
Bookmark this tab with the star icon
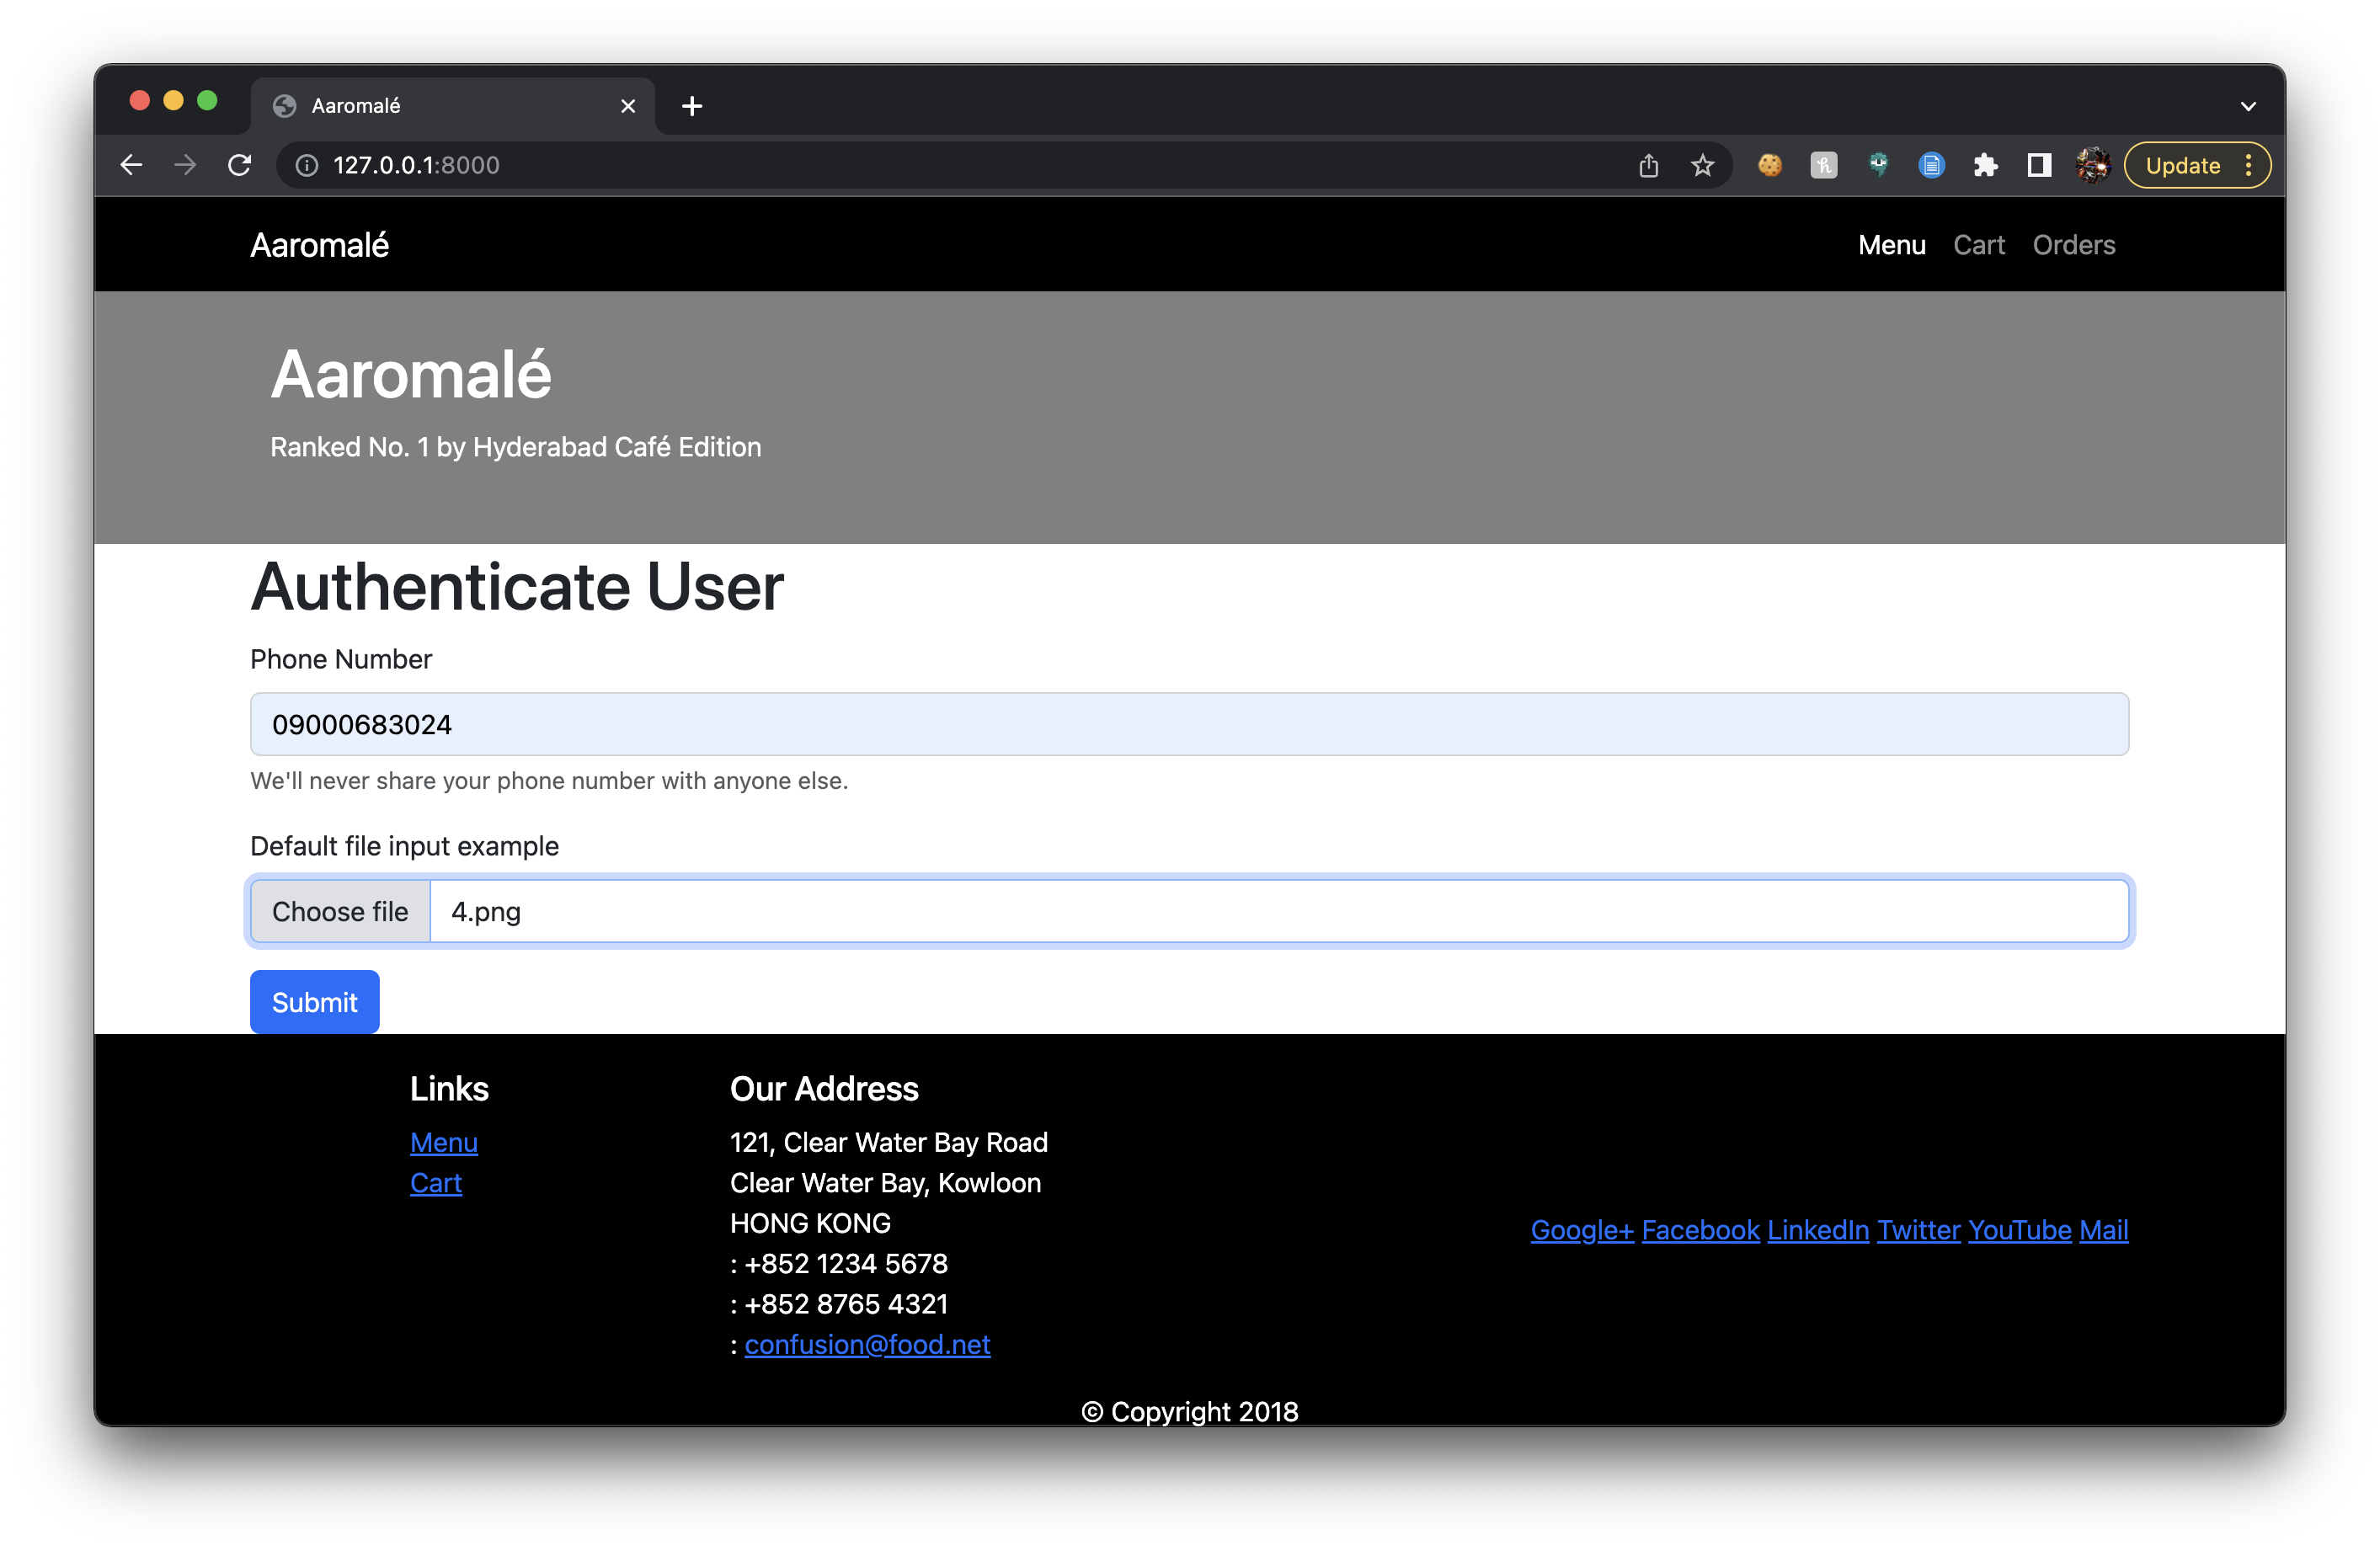[x=1703, y=165]
